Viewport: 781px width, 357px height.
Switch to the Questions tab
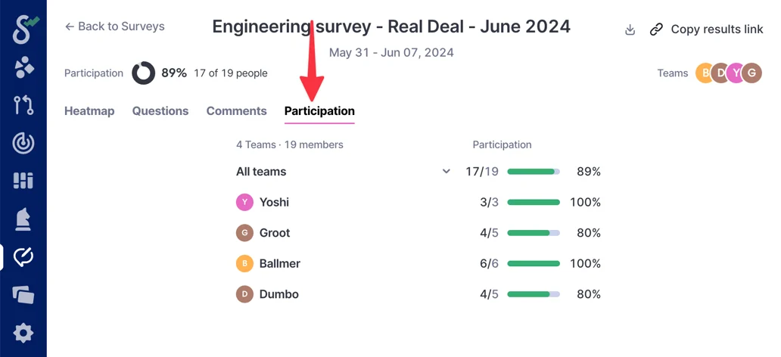(x=160, y=111)
